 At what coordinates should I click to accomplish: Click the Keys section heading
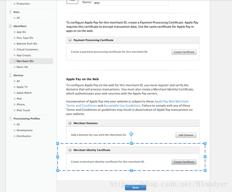17,12
